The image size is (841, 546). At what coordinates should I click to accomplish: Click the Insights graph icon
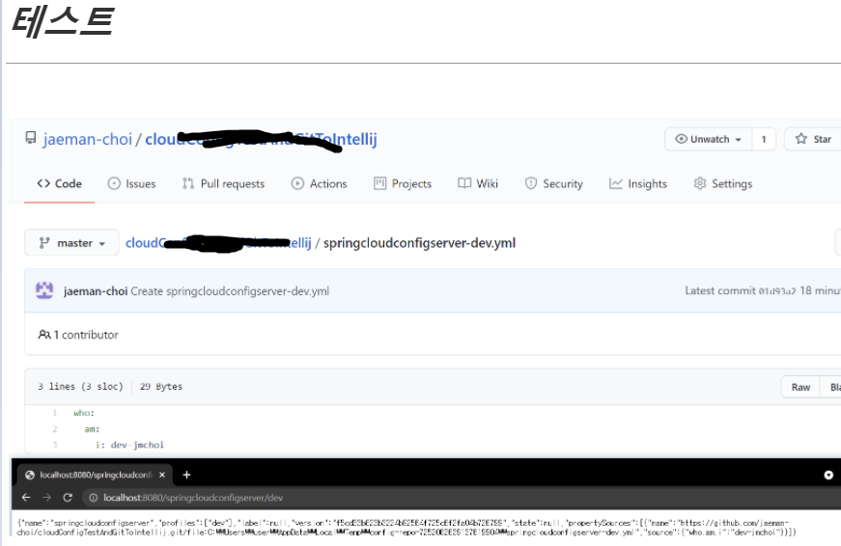pos(616,183)
